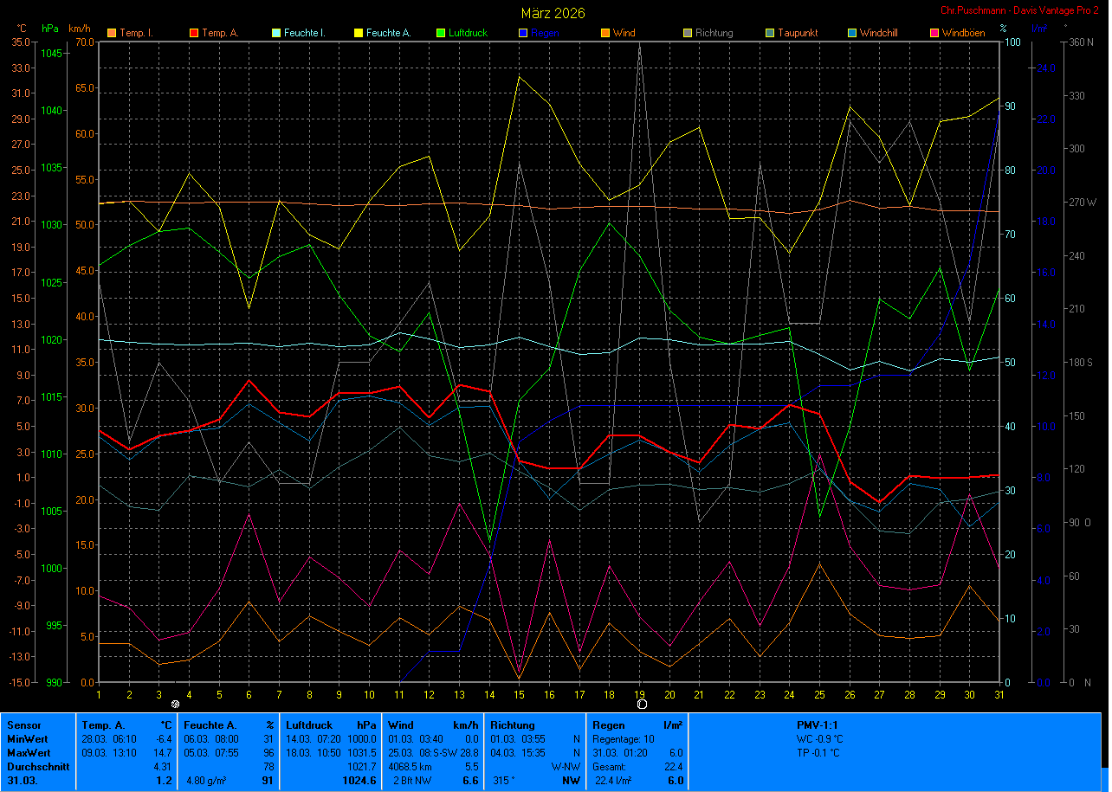Click the gray Richtung legend square
The height and width of the screenshot is (792, 1112).
tap(687, 34)
